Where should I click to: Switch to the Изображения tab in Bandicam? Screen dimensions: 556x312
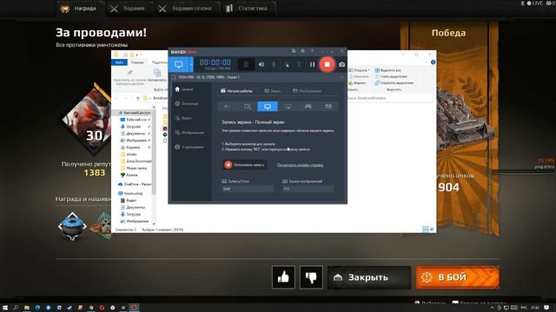(x=307, y=91)
